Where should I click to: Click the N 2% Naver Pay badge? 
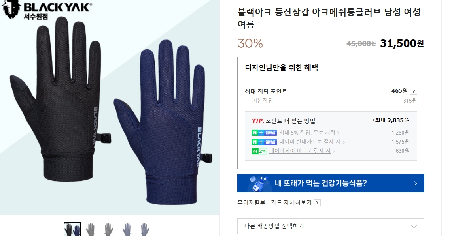pyautogui.click(x=259, y=151)
